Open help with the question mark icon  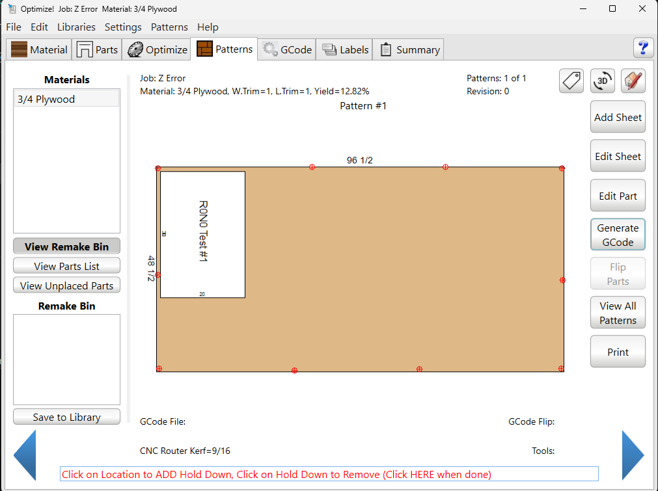click(x=643, y=48)
